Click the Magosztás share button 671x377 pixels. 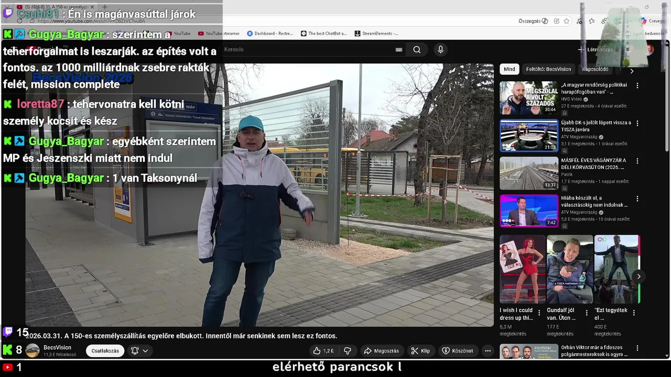(x=381, y=351)
